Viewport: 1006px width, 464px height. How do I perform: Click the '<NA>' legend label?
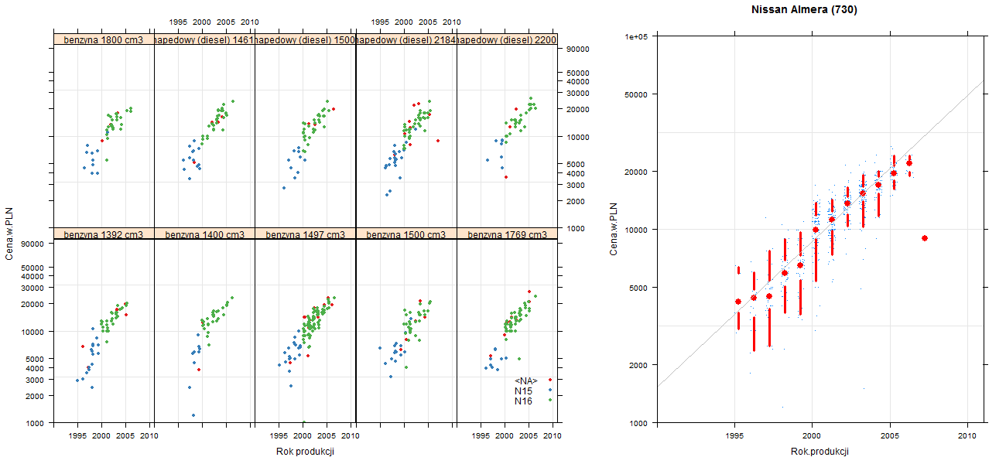(526, 380)
